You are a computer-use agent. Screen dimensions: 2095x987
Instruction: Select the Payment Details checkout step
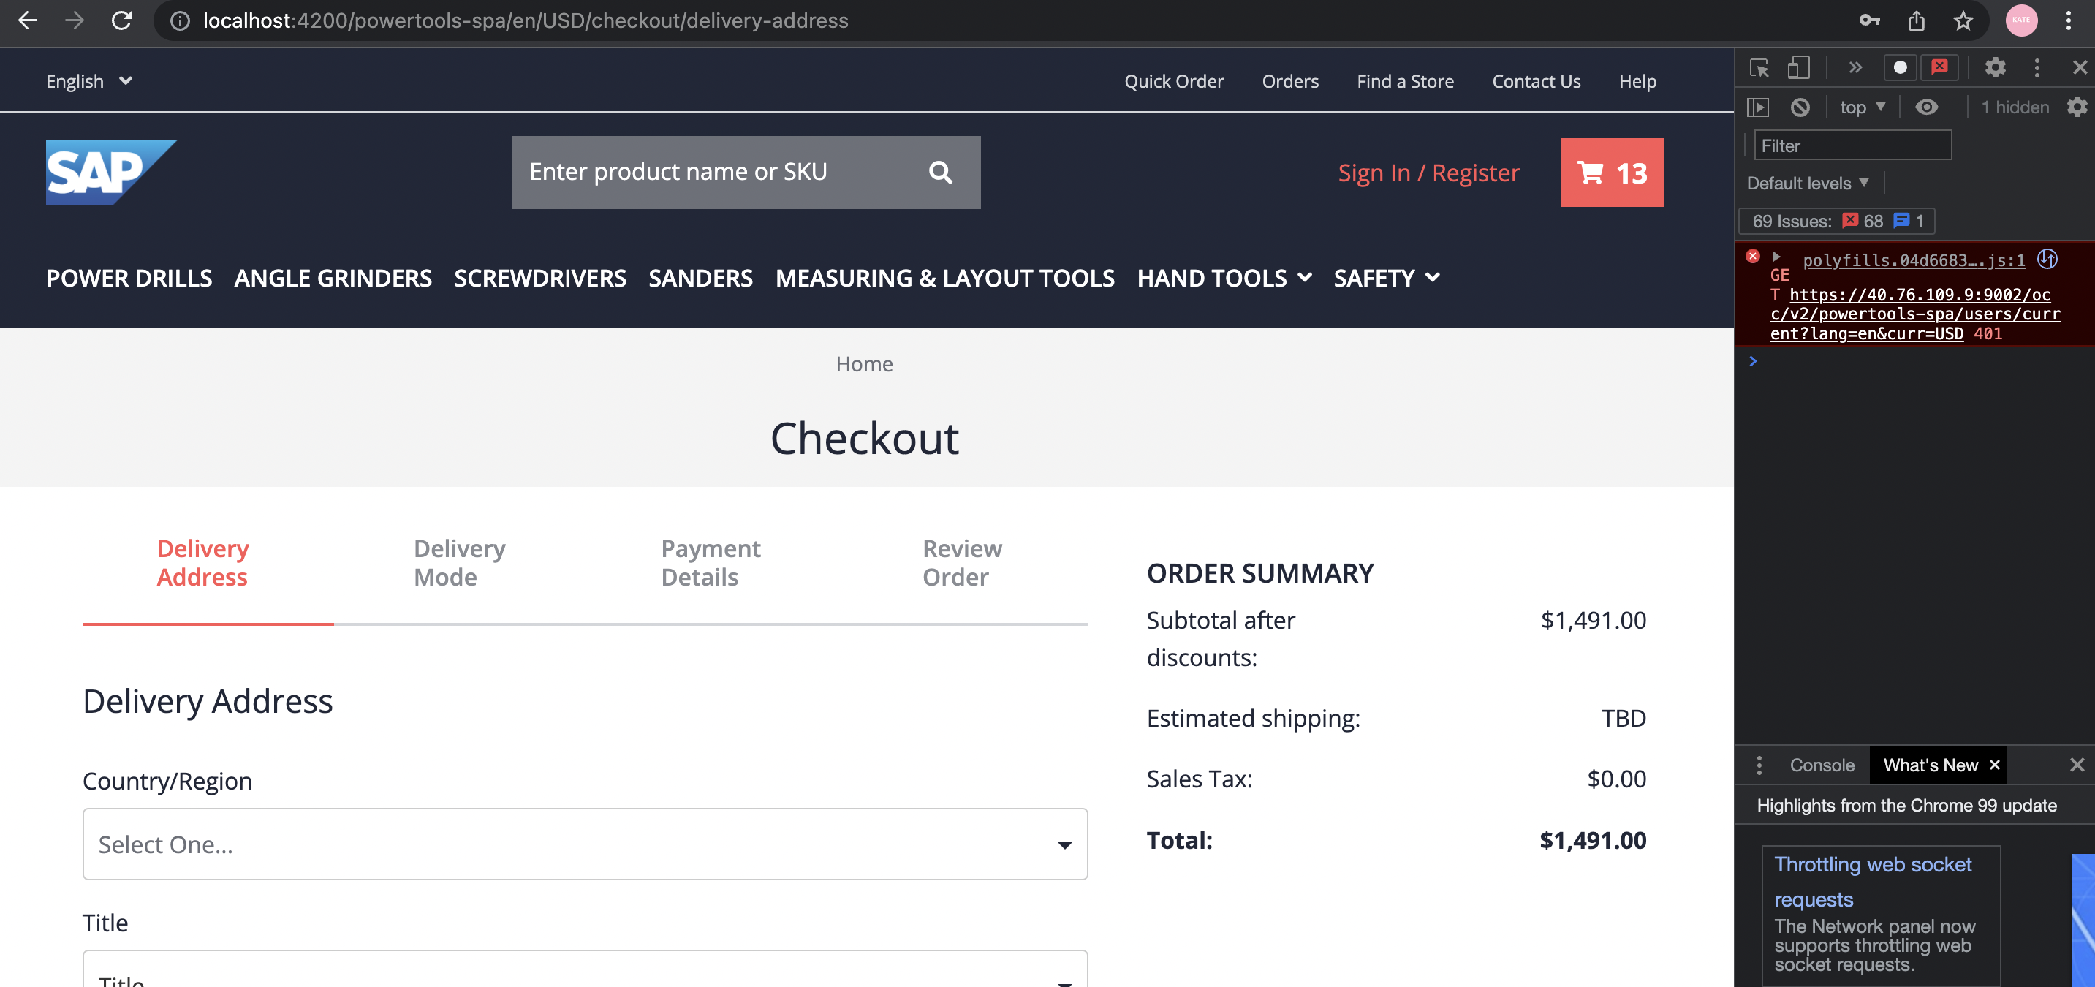point(711,562)
